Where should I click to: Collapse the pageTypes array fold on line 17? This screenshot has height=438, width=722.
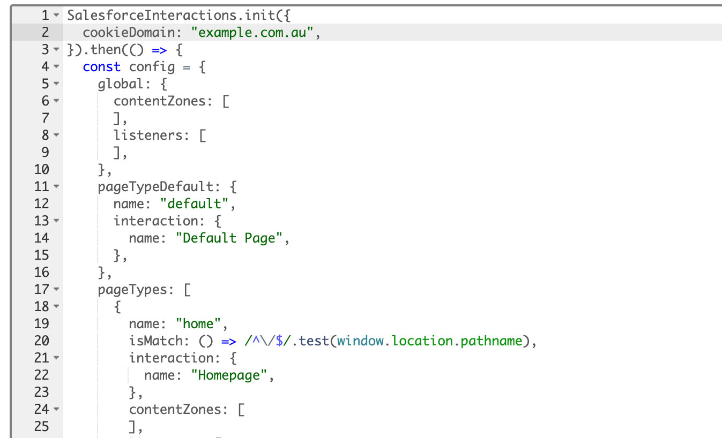(55, 290)
